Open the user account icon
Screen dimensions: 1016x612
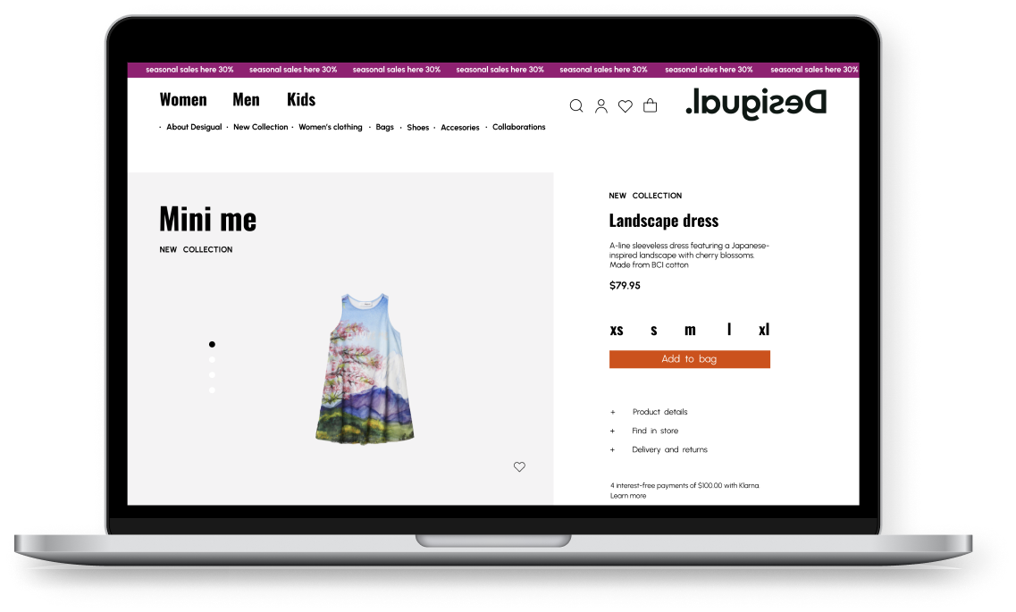[601, 106]
